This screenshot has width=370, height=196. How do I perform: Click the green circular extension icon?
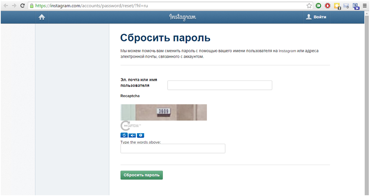[318, 6]
